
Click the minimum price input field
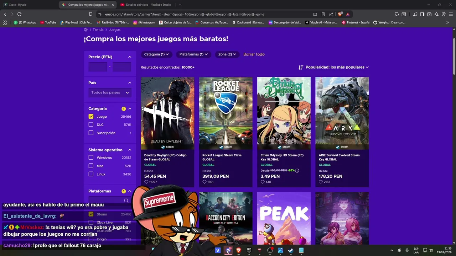coord(98,67)
